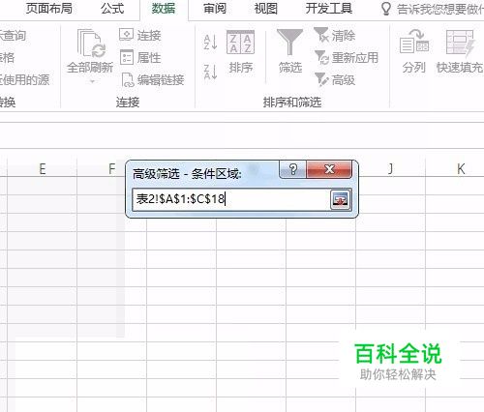Sort ascending A to Z

click(x=210, y=43)
